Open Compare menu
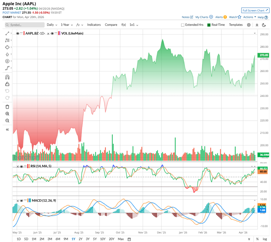271x242 pixels. (x=111, y=25)
